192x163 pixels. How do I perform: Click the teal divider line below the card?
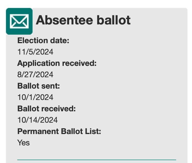[x=97, y=160]
